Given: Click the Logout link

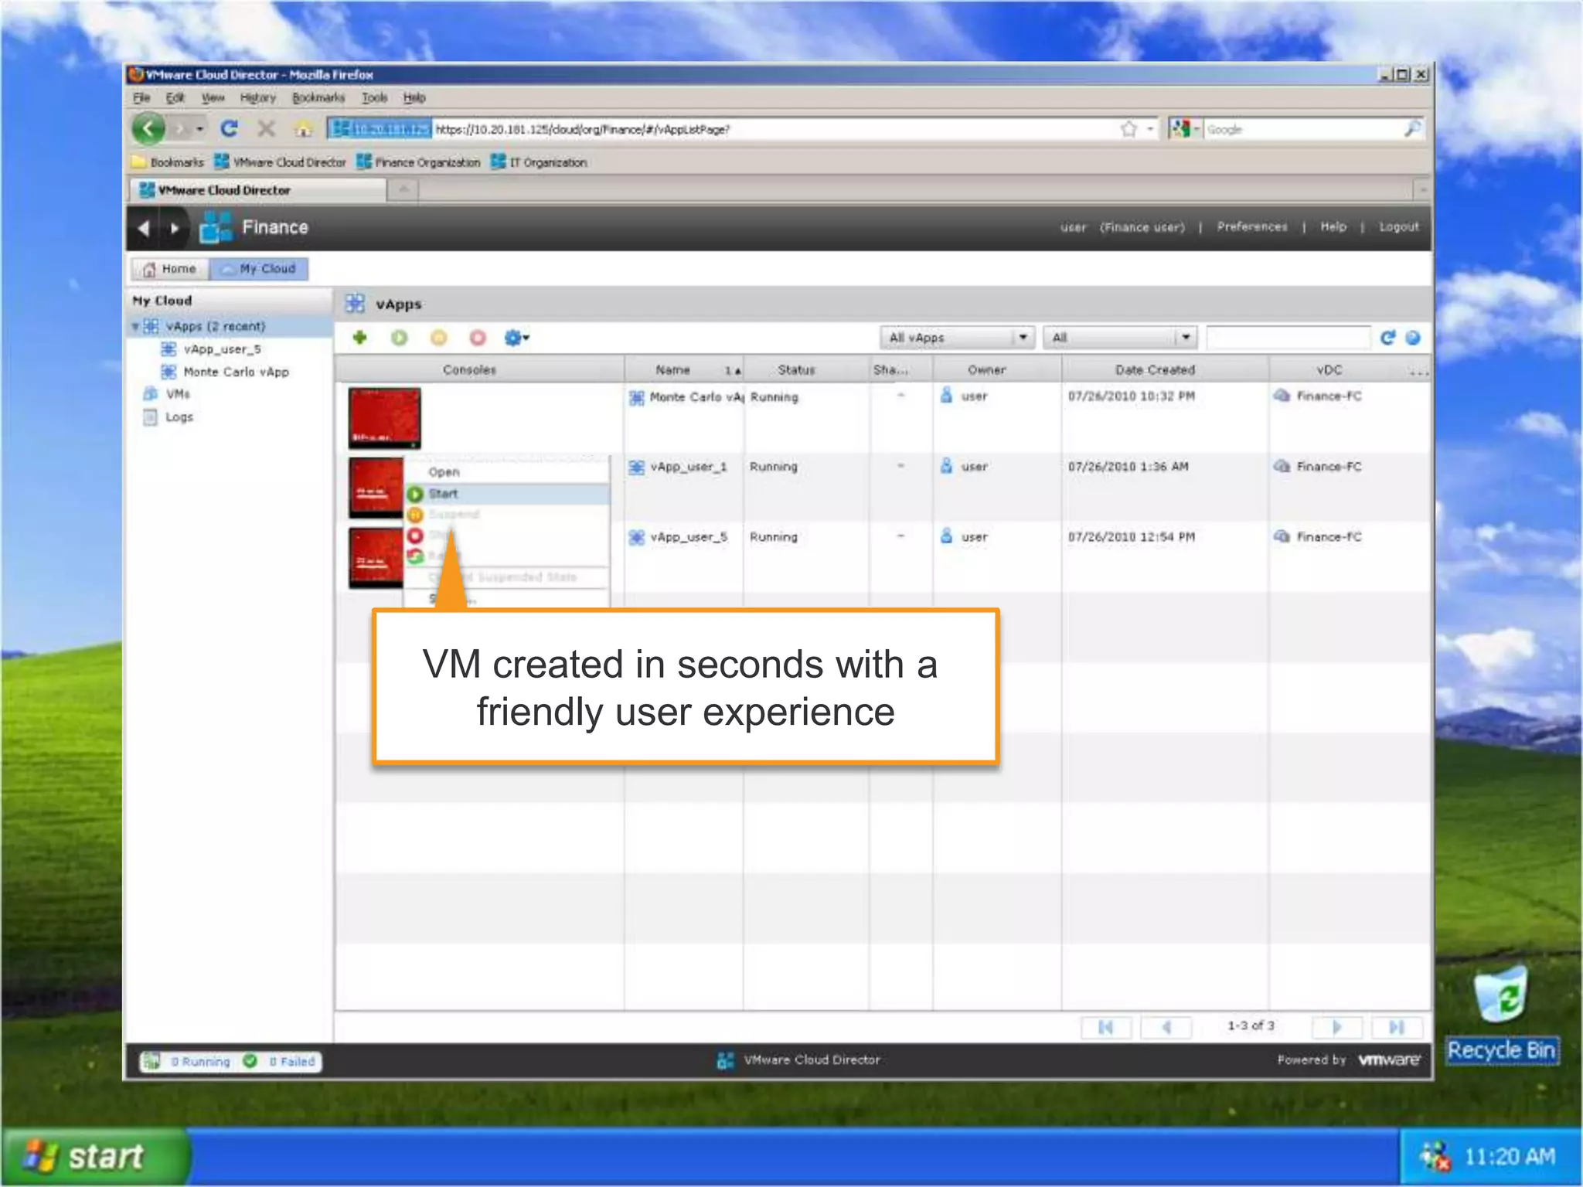Looking at the screenshot, I should pos(1399,227).
